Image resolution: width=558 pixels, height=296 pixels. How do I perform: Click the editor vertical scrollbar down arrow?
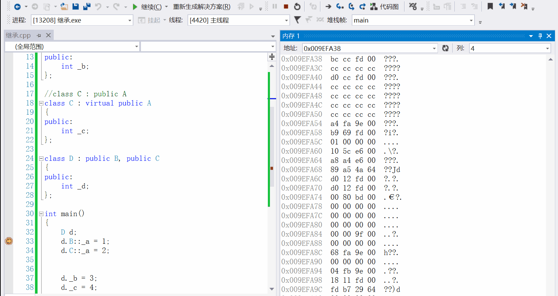[272, 289]
